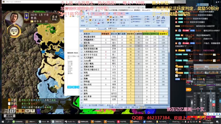Toggle Italic formatting in Excel ribbon

click(93, 20)
